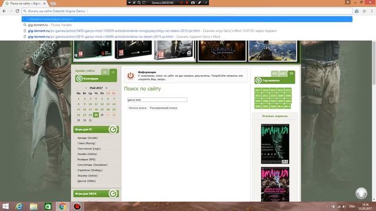Filter games by the '90-е' decade
The height and width of the screenshot is (211, 376).
280,107
